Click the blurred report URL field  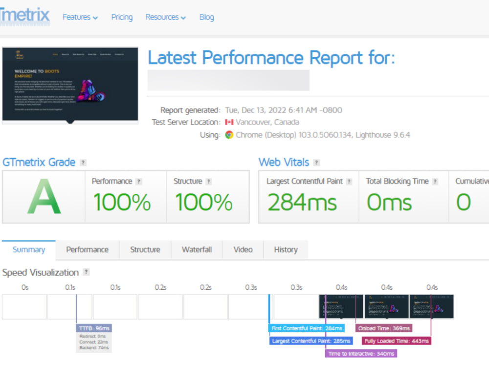point(228,80)
